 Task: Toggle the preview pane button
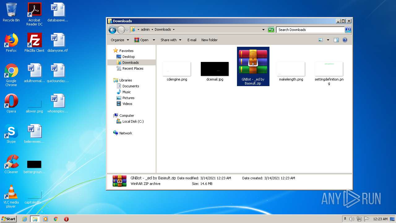point(336,40)
